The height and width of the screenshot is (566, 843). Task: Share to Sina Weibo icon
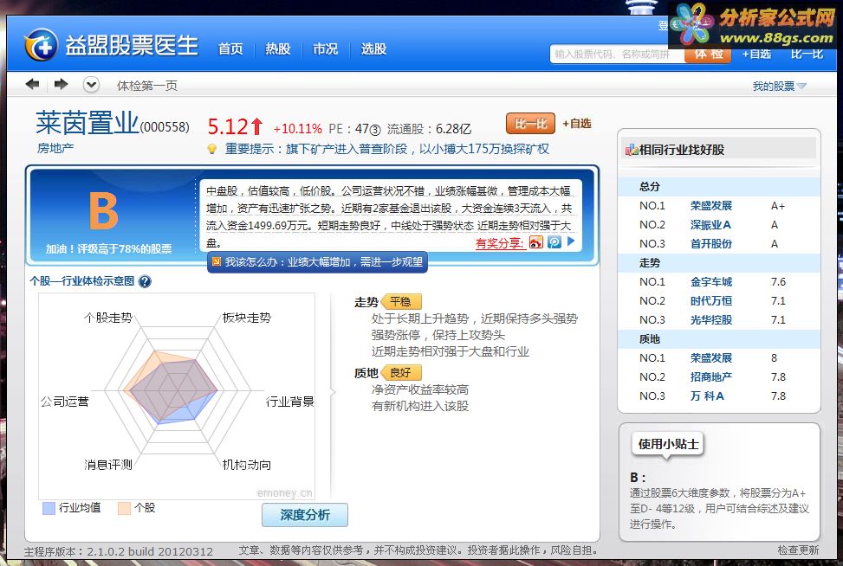tap(536, 242)
